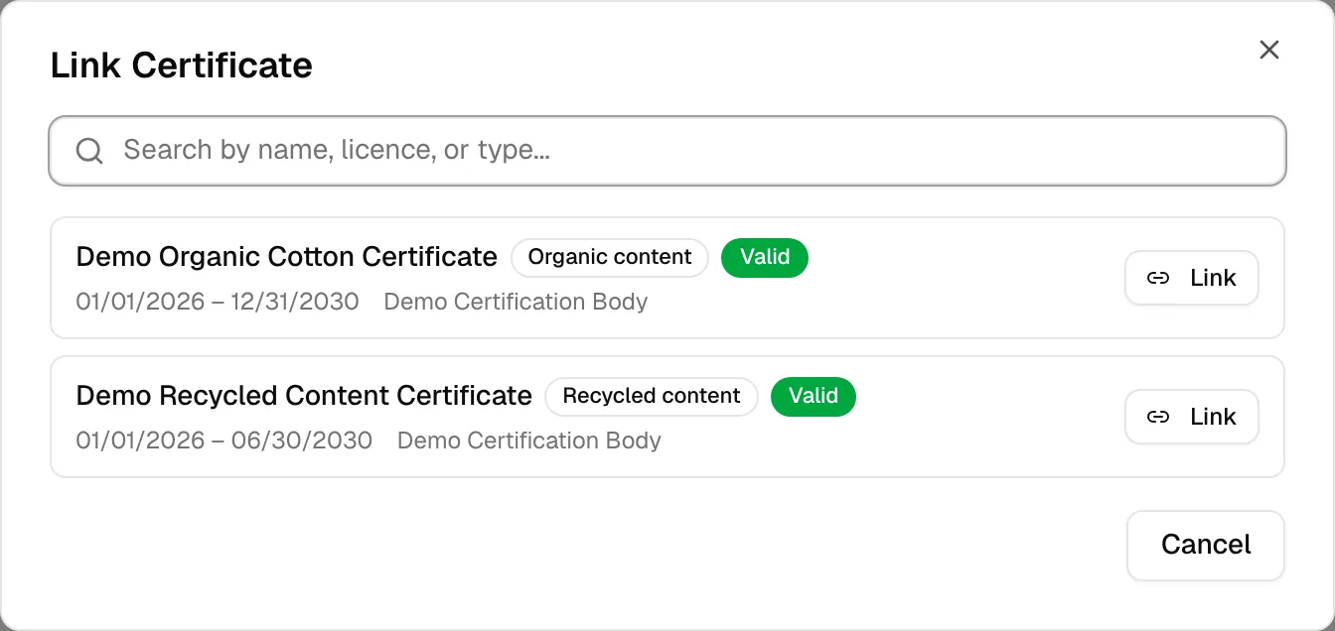This screenshot has height=631, width=1335.
Task: Click the Link Certificate dialog heading
Action: 182,65
